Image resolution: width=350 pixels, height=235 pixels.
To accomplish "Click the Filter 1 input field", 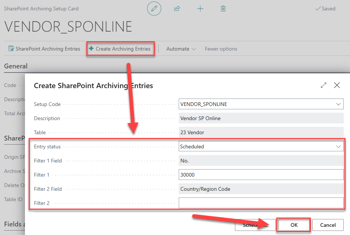I will point(261,175).
